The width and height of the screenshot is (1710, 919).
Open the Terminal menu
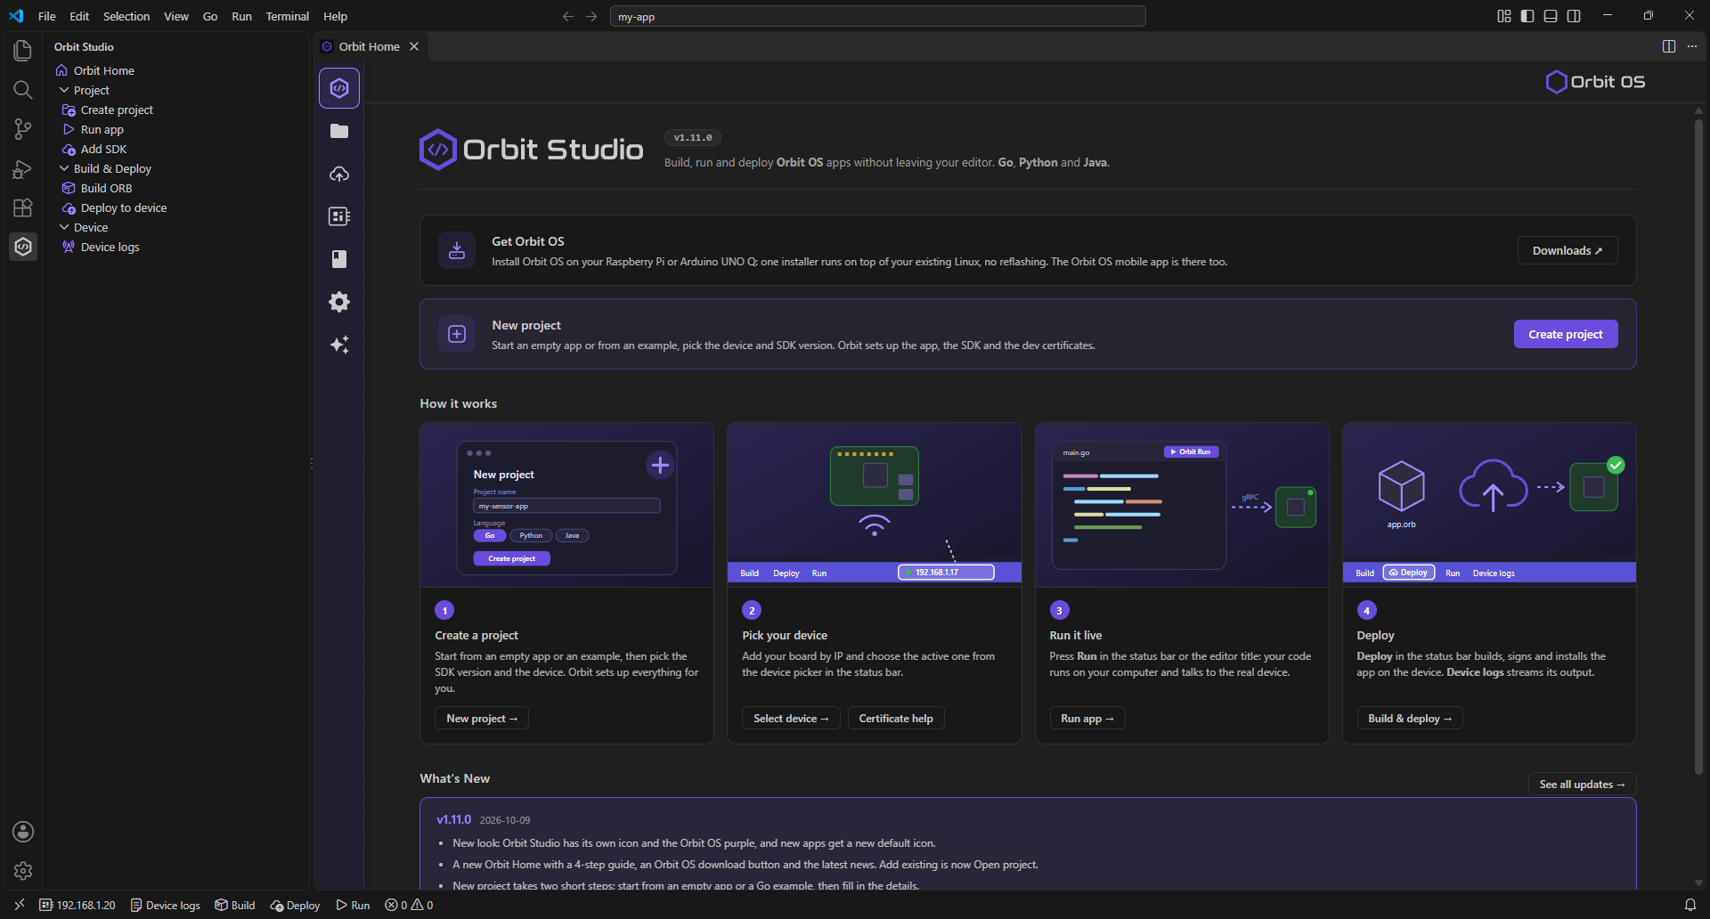(287, 16)
